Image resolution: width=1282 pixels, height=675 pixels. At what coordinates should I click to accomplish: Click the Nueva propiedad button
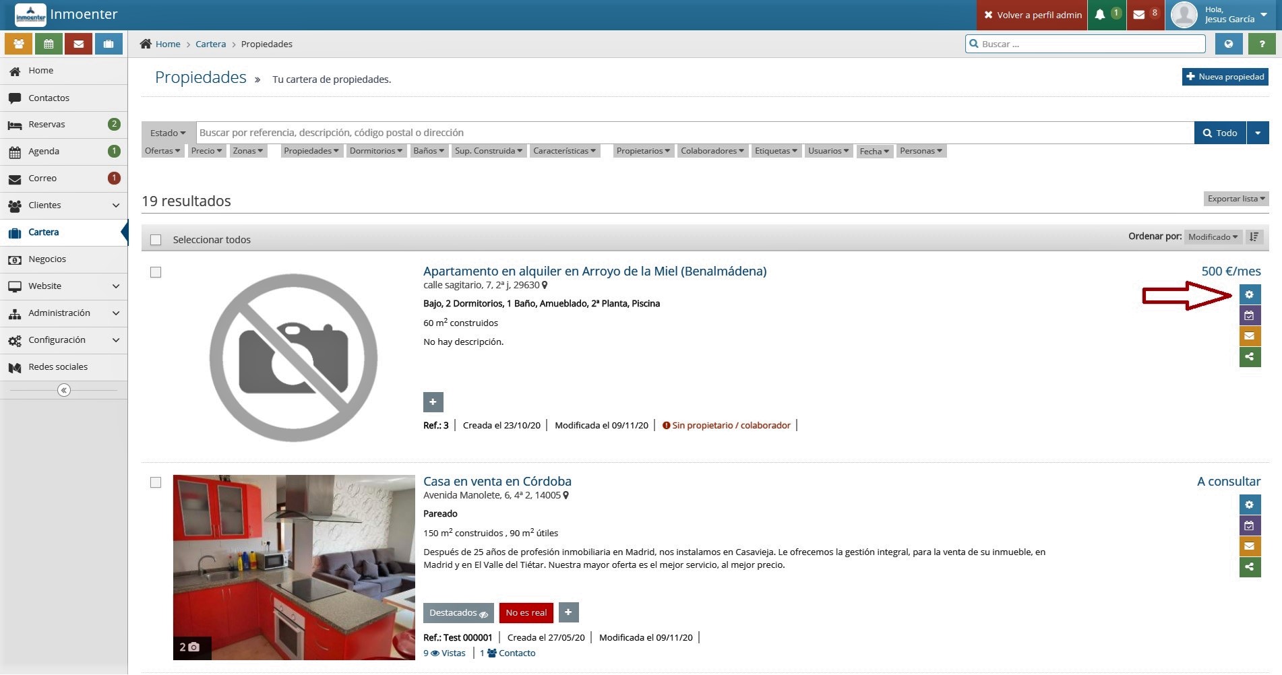click(x=1225, y=77)
